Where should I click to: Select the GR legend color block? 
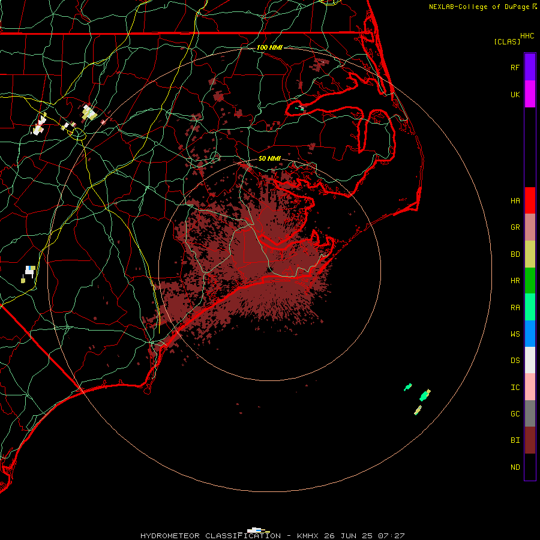[x=530, y=227]
